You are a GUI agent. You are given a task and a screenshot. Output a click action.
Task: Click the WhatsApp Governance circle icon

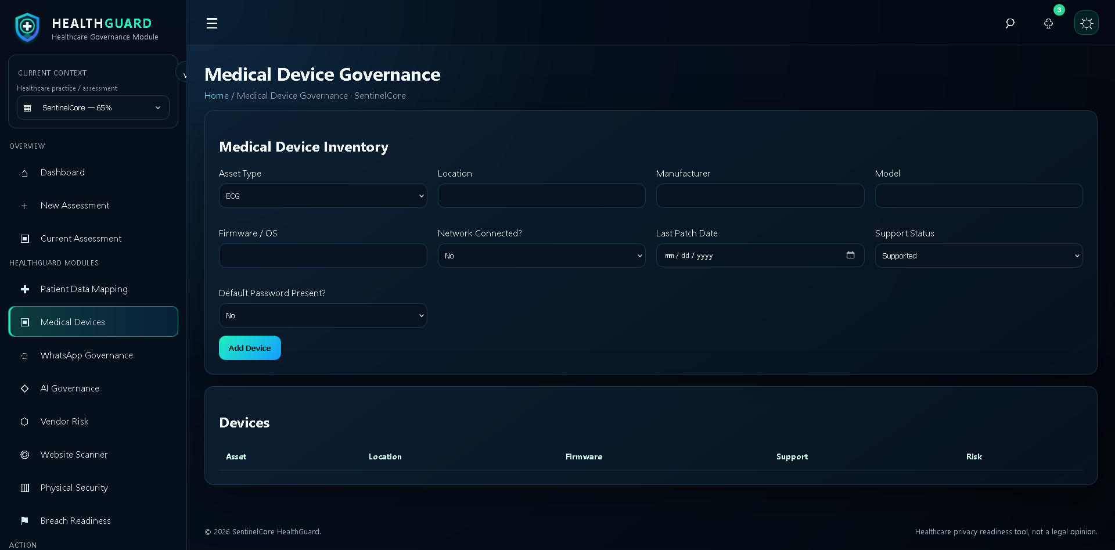tap(24, 355)
